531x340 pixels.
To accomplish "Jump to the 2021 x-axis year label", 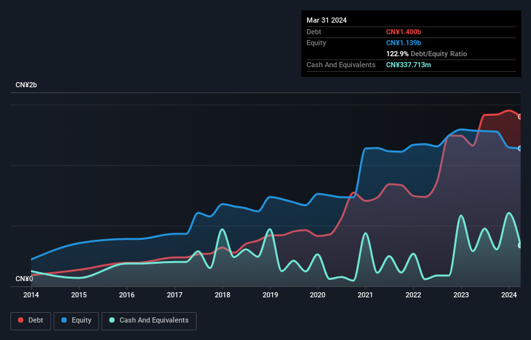I will coord(366,295).
